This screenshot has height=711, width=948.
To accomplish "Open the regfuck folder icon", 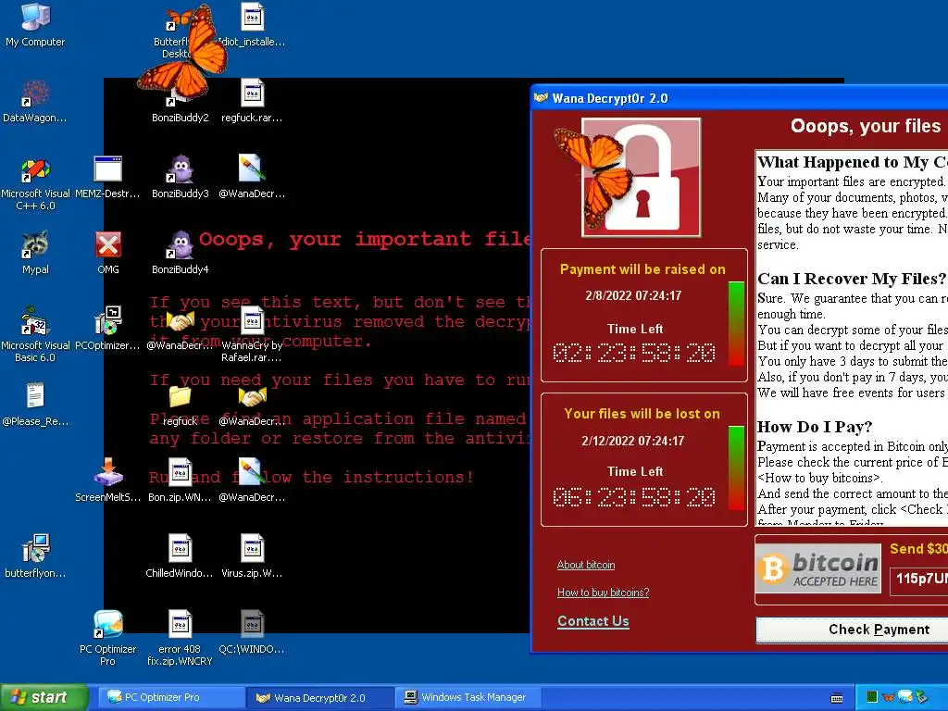I will [180, 405].
